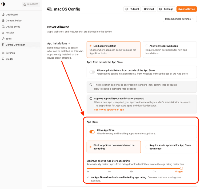Disable the Allow App Store switch
200x189 pixels.
92,132
